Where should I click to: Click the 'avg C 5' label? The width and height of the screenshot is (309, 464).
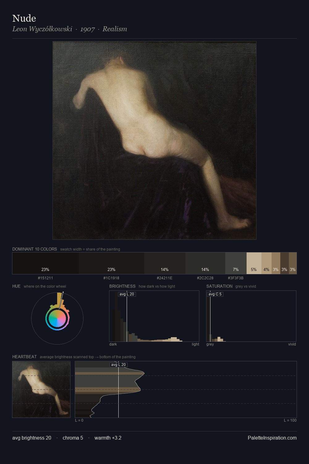pos(215,294)
